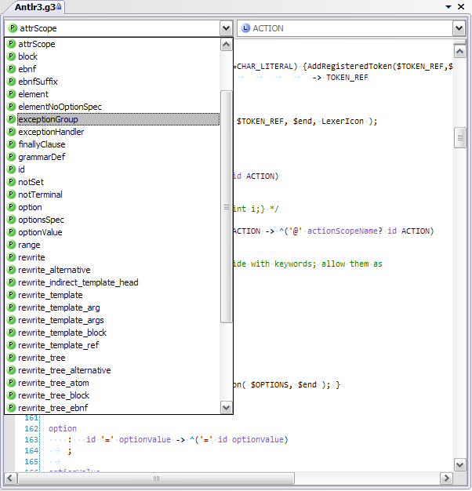The height and width of the screenshot is (491, 472).
Task: Click the P icon beside attrScope list row
Action: [x=11, y=44]
